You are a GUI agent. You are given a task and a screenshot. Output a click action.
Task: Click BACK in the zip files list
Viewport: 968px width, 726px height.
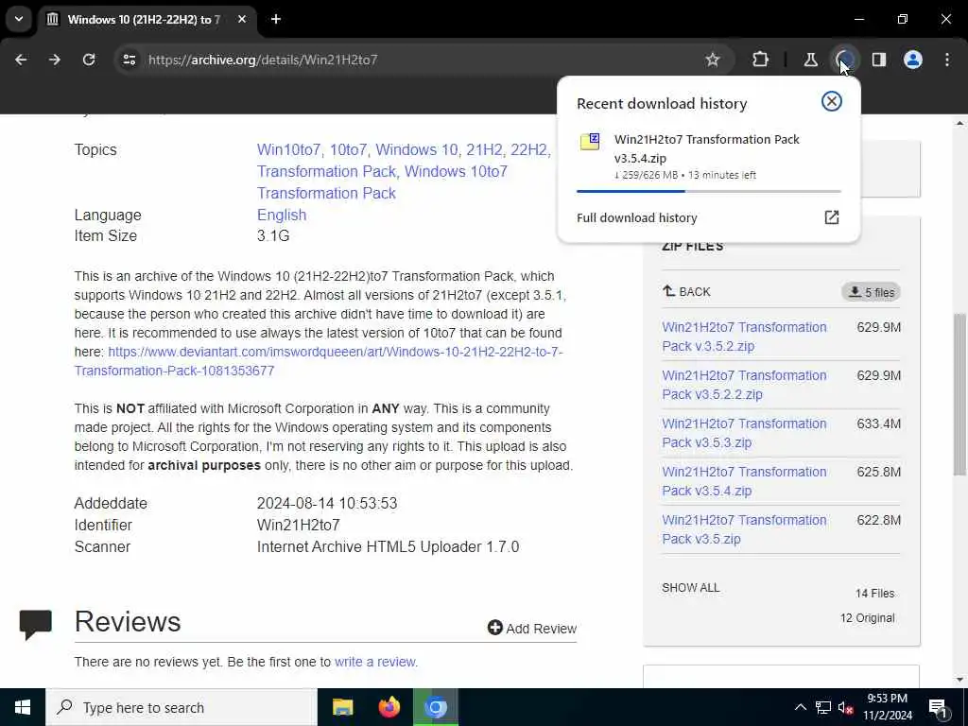[x=686, y=291]
